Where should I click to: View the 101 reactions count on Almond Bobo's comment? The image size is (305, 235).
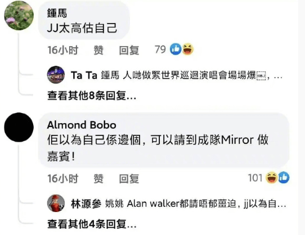(255, 178)
